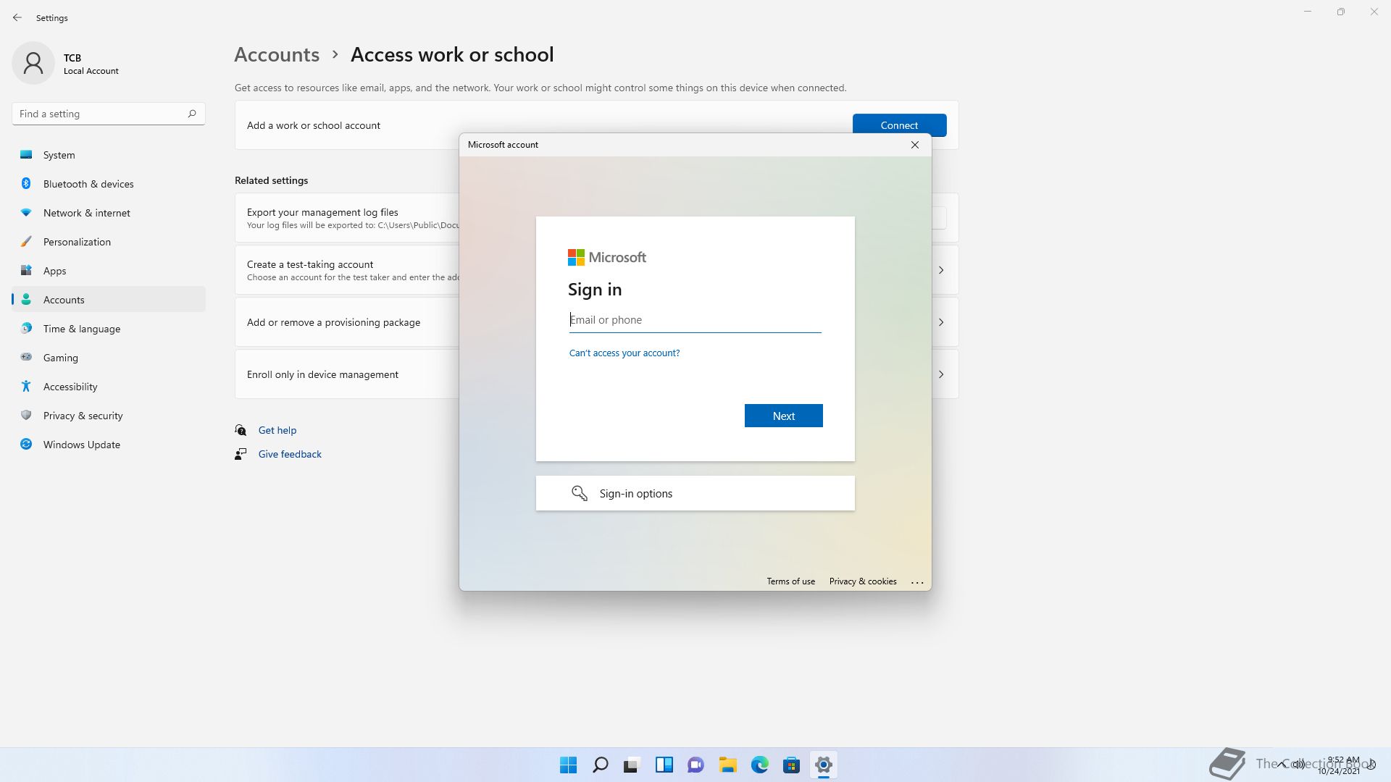The width and height of the screenshot is (1391, 782).
Task: Expand Create a test-taking account chevron
Action: (x=941, y=270)
